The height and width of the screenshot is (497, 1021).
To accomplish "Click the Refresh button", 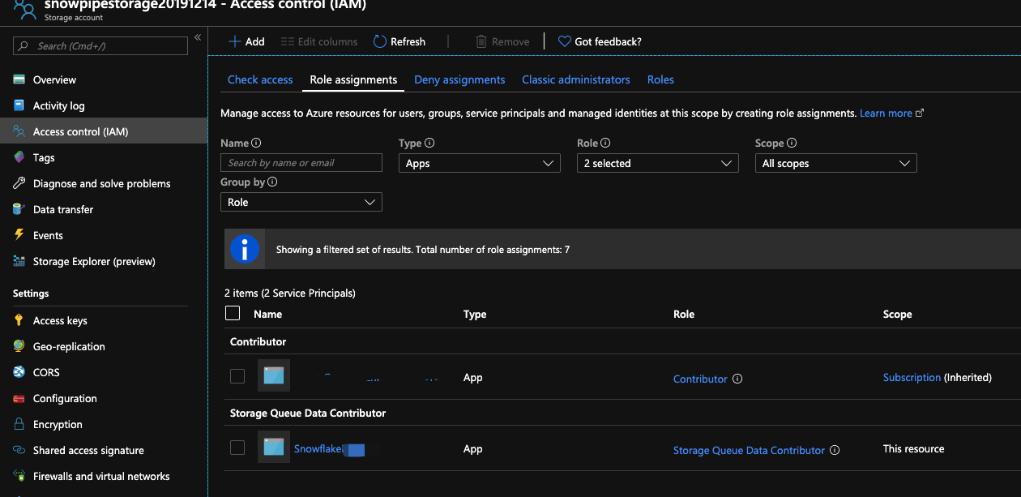I will pos(399,41).
